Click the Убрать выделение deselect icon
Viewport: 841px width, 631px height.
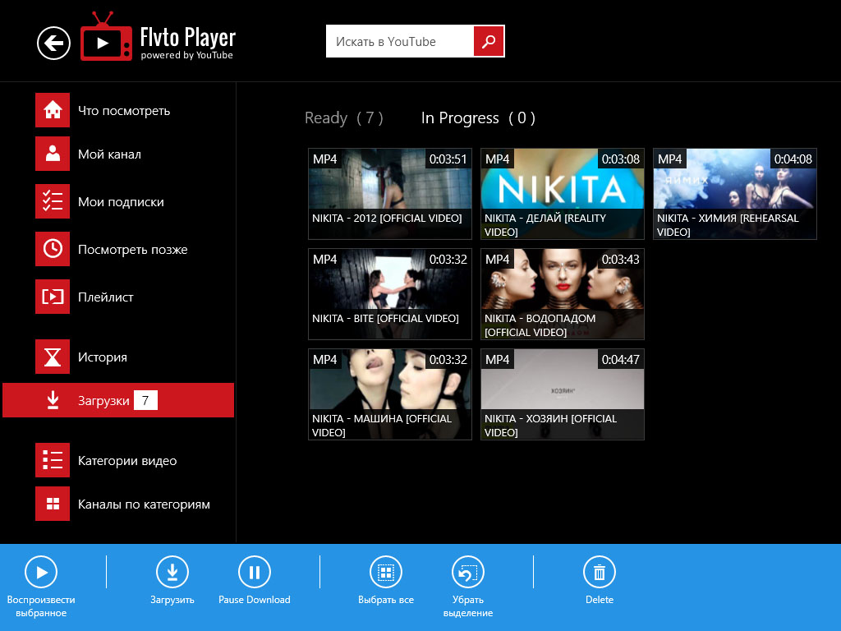467,573
